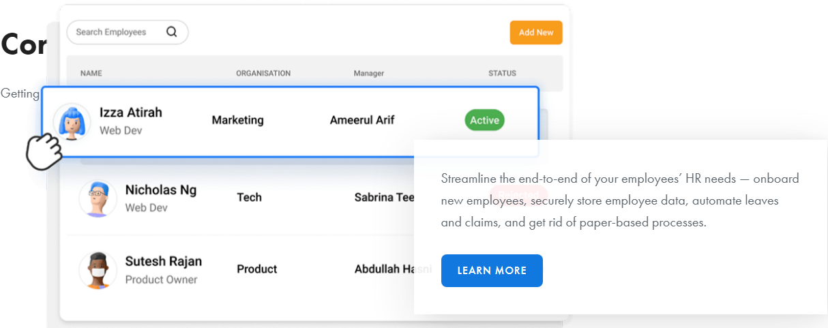The width and height of the screenshot is (828, 328).
Task: Click manager name Ameerul Arif
Action: pos(362,120)
